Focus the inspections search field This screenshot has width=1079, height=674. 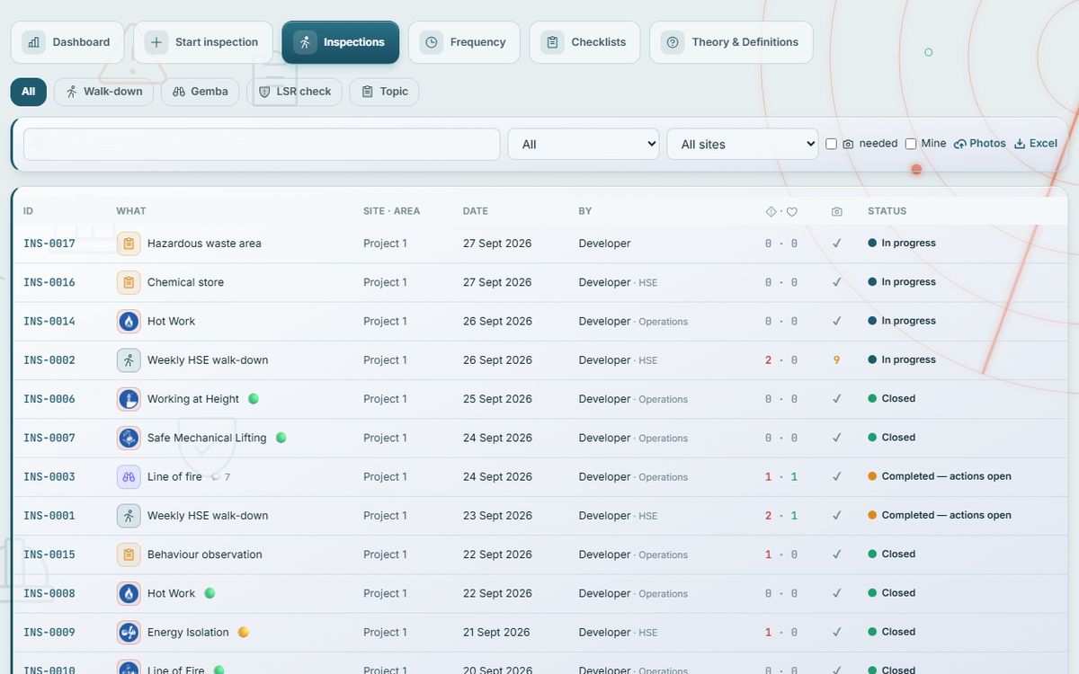click(x=262, y=144)
